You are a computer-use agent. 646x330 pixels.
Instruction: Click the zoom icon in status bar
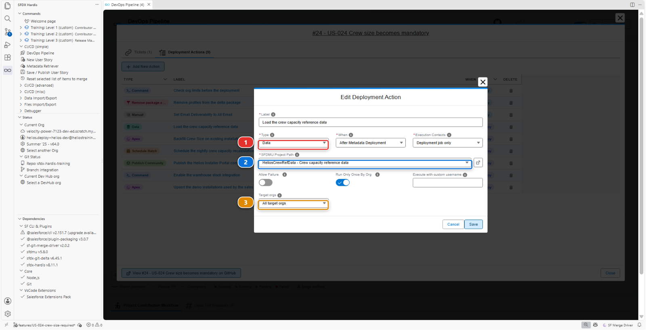586,325
